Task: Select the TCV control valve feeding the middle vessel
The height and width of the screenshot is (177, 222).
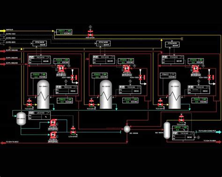Action: [92, 103]
